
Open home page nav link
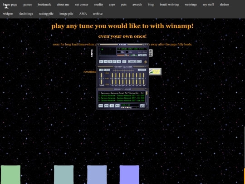pos(10,5)
